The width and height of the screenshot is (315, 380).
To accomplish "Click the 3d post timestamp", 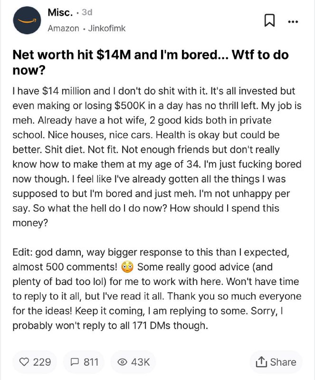I will coord(87,12).
